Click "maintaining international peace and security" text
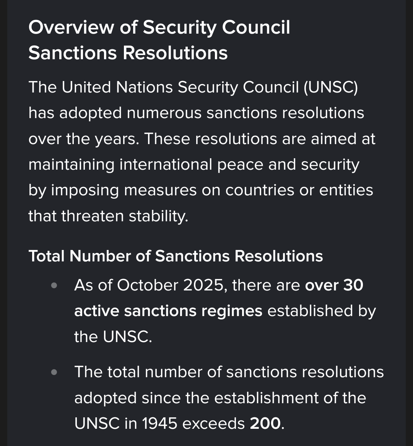413x446 pixels. point(194,165)
